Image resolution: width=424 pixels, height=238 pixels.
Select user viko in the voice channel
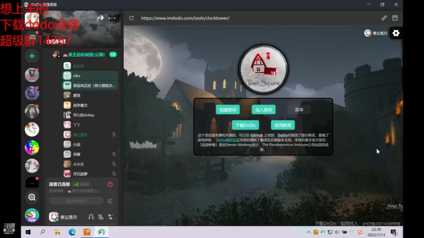pos(90,76)
